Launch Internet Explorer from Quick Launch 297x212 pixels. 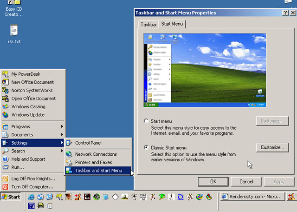pyautogui.click(x=31, y=197)
